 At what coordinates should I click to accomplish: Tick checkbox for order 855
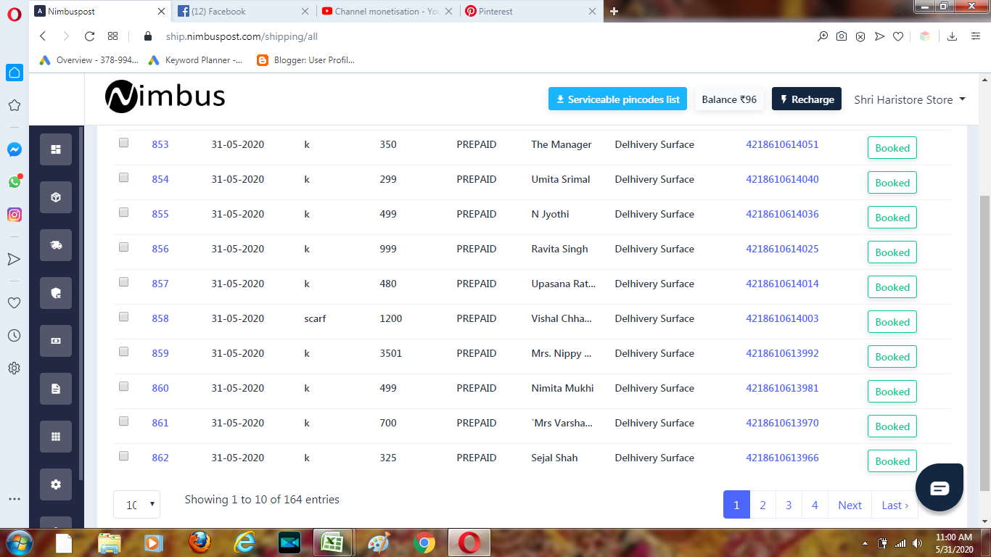[123, 213]
